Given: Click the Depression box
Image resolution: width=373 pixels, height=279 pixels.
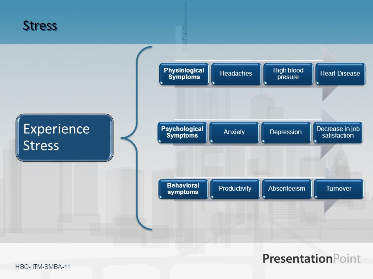Looking at the screenshot, I should coord(286,133).
